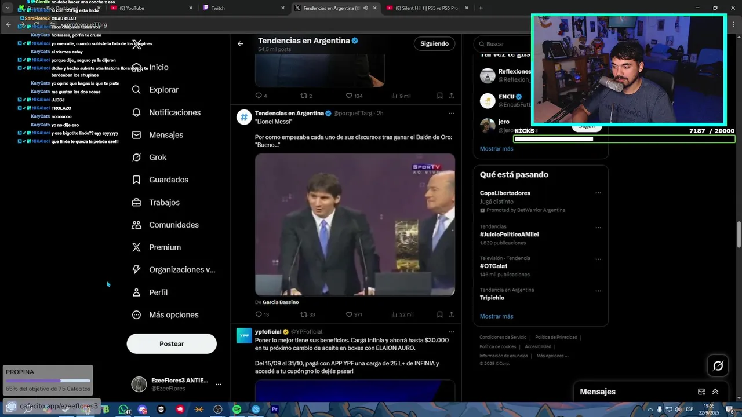Screen dimensions: 742x417
Task: Compose new message in Mensajes drawer
Action: pos(701,392)
